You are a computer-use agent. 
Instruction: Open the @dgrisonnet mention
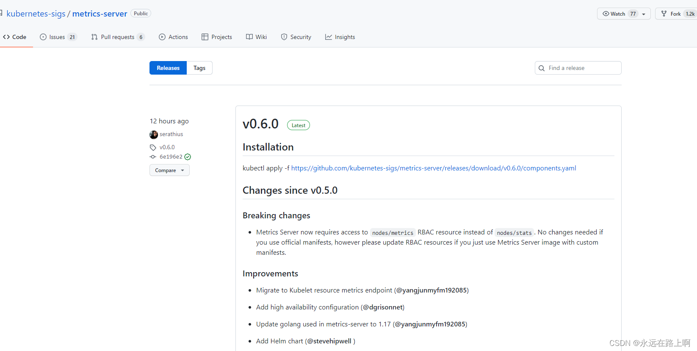tap(383, 307)
